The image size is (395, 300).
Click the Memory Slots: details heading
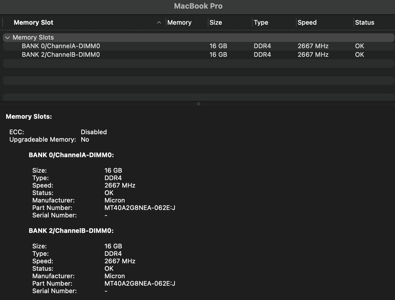tap(29, 116)
